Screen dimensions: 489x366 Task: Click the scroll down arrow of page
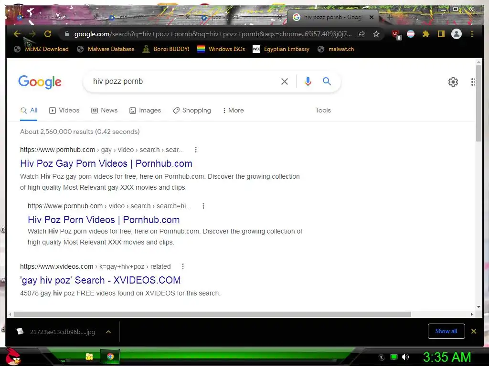(x=478, y=307)
